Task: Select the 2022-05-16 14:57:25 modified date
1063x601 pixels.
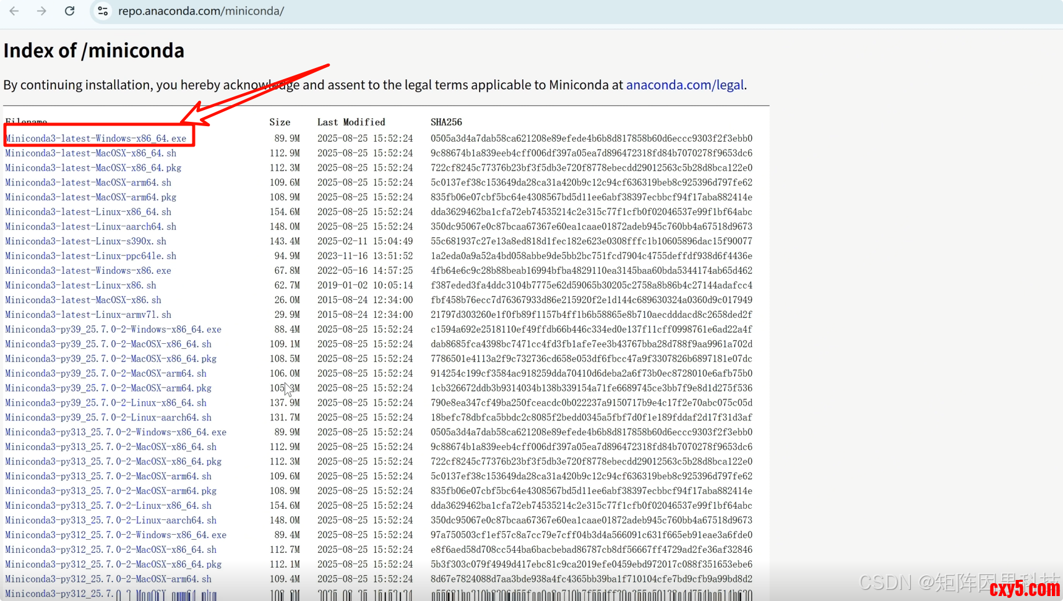Action: 365,271
